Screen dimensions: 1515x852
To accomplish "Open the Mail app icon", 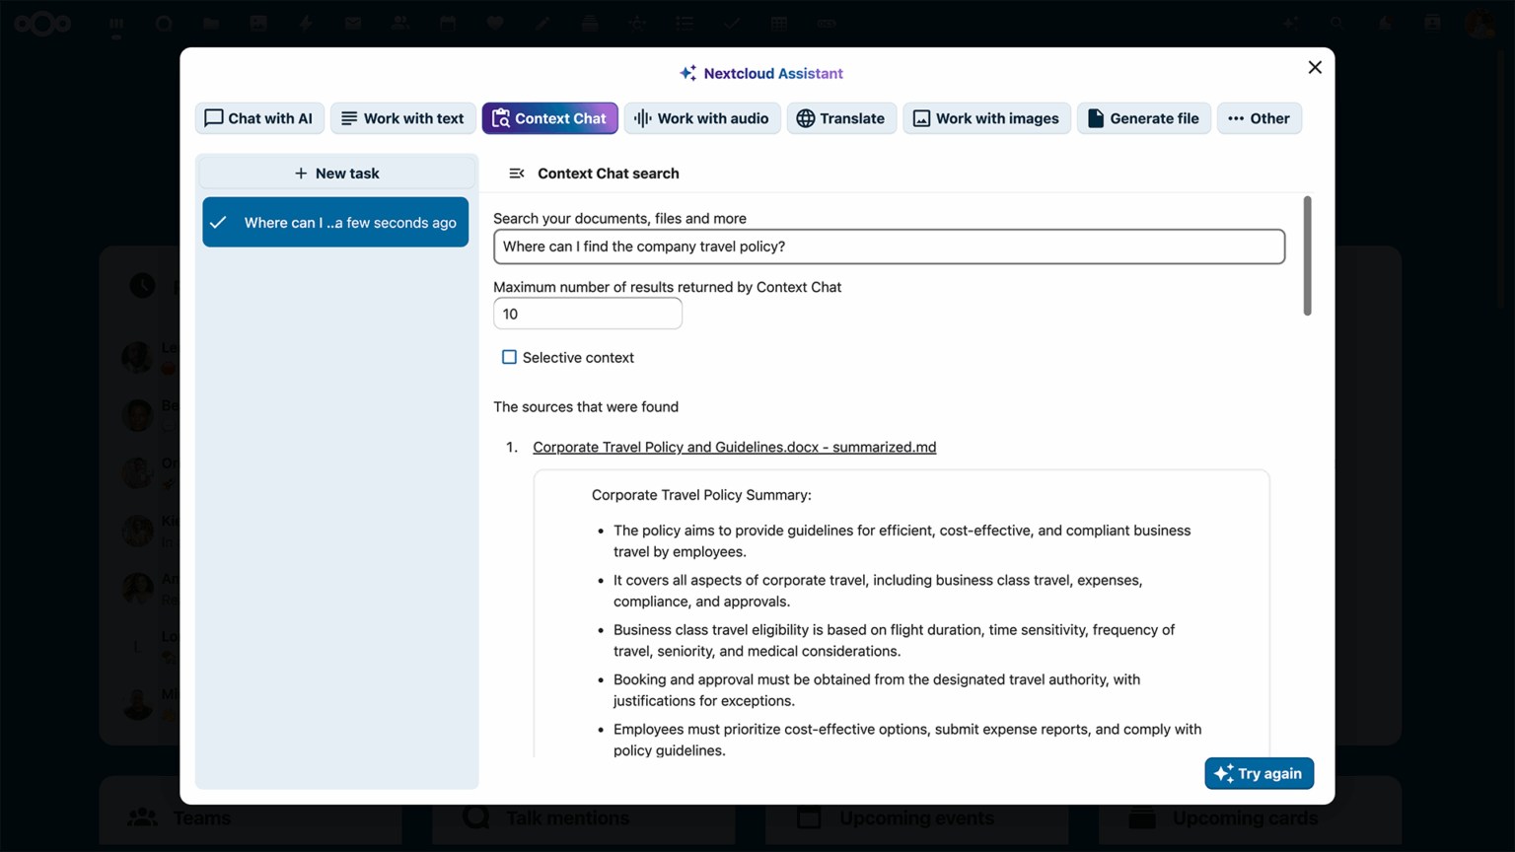I will pyautogui.click(x=353, y=23).
